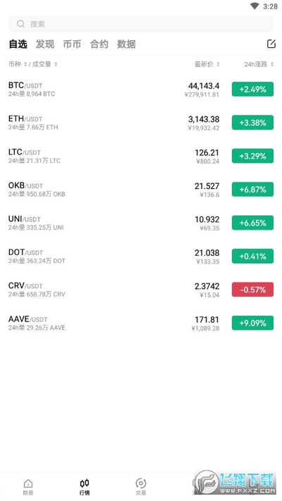The image size is (282, 501).
Task: Open the OKB/USDT pair row
Action: point(141,190)
